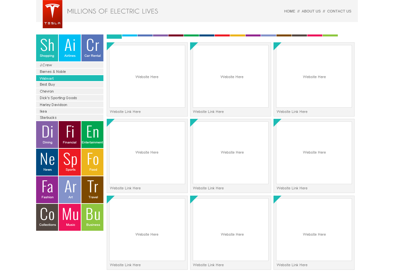The image size is (394, 279).
Task: Select Ikea in the list
Action: [x=70, y=111]
